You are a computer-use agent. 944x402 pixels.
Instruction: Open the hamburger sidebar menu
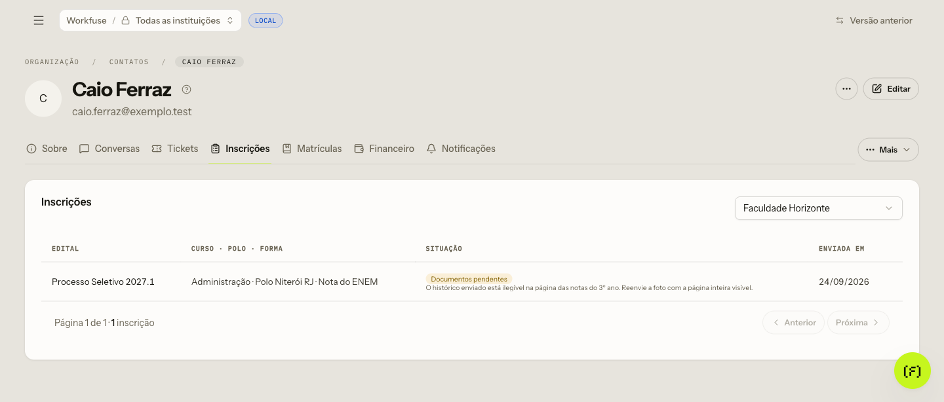[x=39, y=20]
